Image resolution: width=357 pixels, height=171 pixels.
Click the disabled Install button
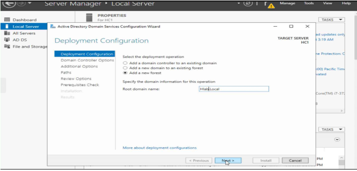point(266,161)
